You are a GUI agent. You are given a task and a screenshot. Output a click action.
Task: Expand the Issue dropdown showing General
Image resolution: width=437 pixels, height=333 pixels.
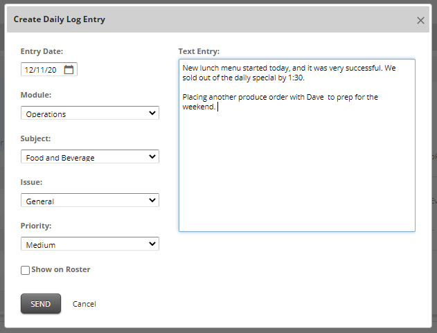coord(90,201)
